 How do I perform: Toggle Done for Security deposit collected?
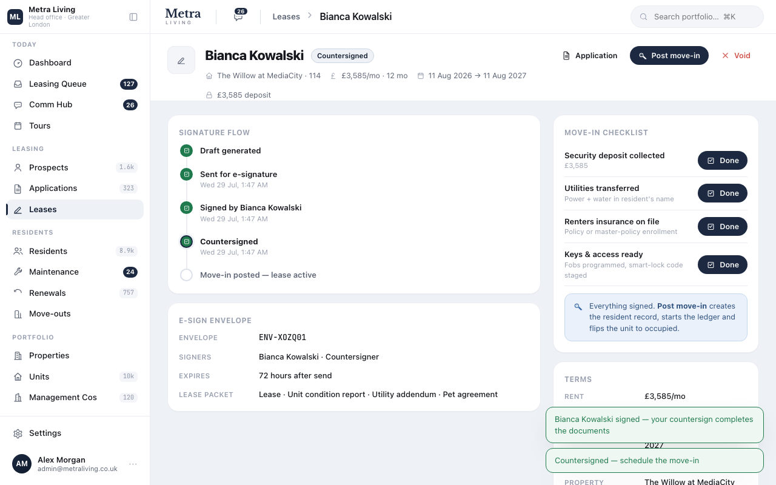click(723, 161)
